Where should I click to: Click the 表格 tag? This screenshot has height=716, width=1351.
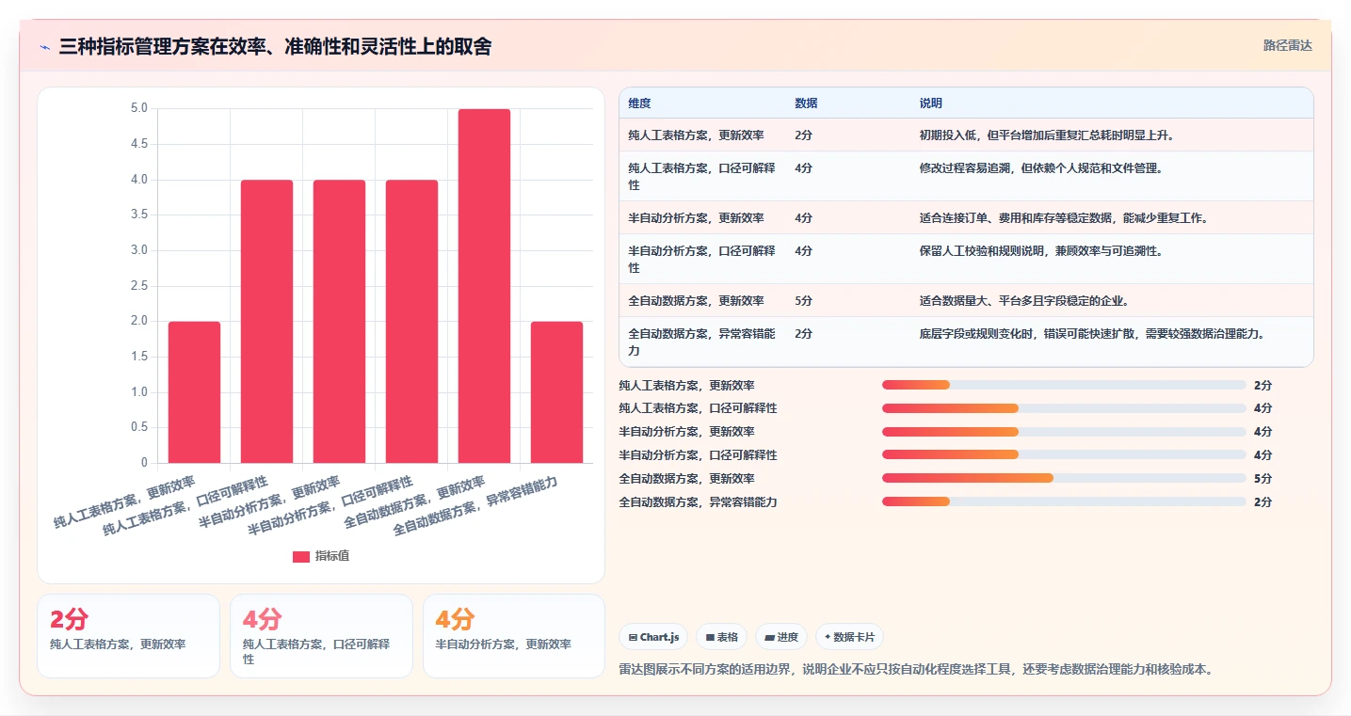(x=721, y=637)
